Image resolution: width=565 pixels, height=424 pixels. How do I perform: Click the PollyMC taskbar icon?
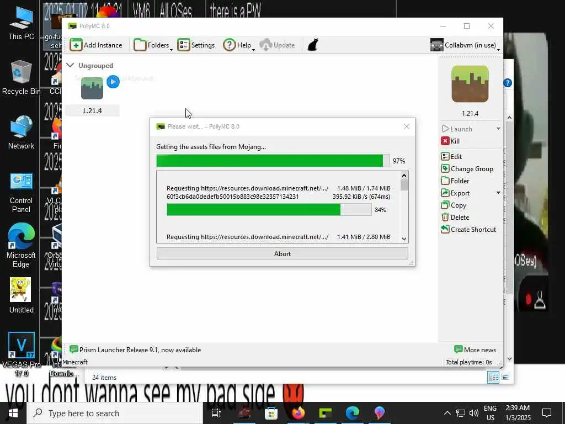click(x=326, y=413)
